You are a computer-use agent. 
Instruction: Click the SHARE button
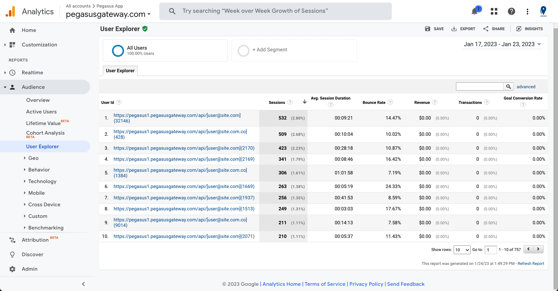(x=494, y=29)
